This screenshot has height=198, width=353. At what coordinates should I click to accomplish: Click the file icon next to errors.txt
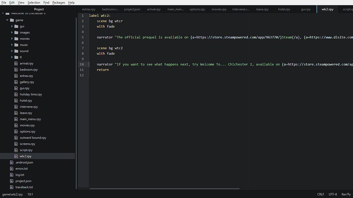pyautogui.click(x=12, y=169)
